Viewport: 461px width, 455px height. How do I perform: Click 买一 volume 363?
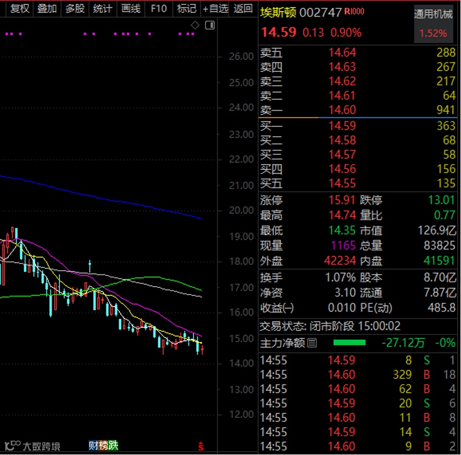click(x=445, y=126)
